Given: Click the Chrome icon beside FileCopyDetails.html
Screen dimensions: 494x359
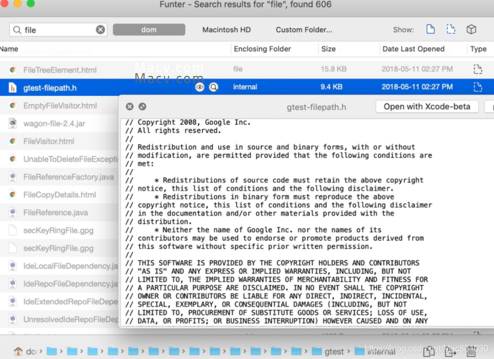Looking at the screenshot, I should [12, 194].
